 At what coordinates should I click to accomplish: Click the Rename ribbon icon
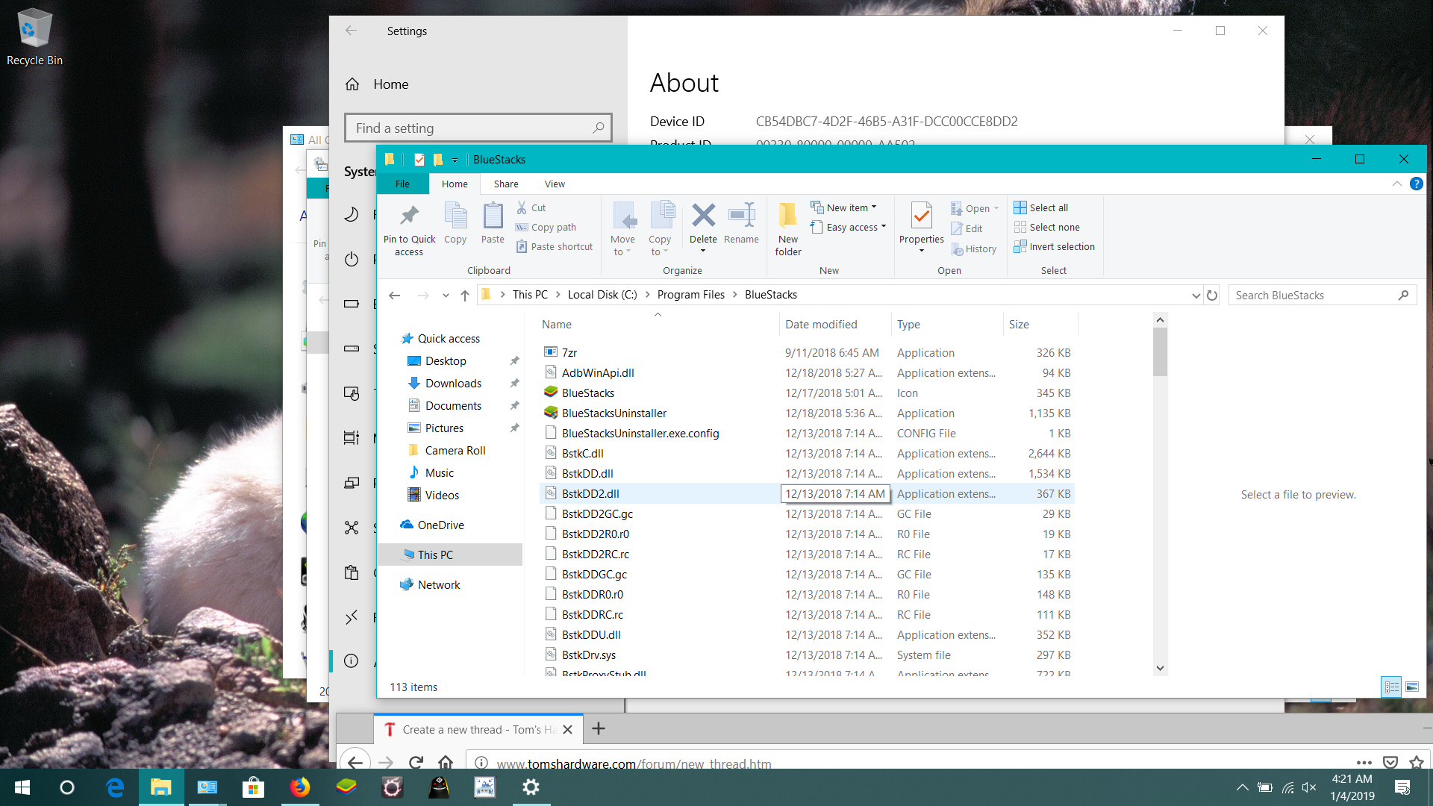point(741,216)
